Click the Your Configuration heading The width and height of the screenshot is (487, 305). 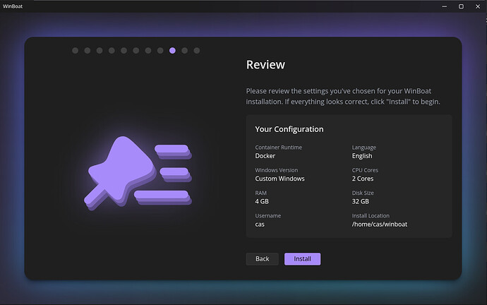tap(289, 129)
